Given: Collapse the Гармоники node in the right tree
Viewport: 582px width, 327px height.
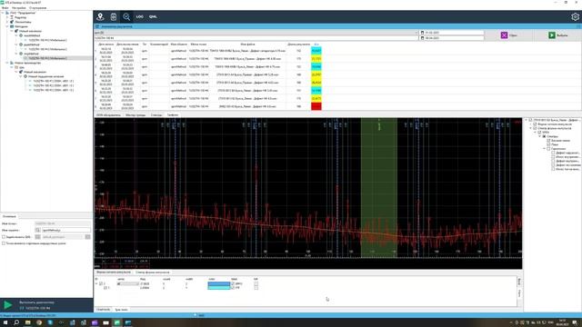Looking at the screenshot, I should click(544, 149).
